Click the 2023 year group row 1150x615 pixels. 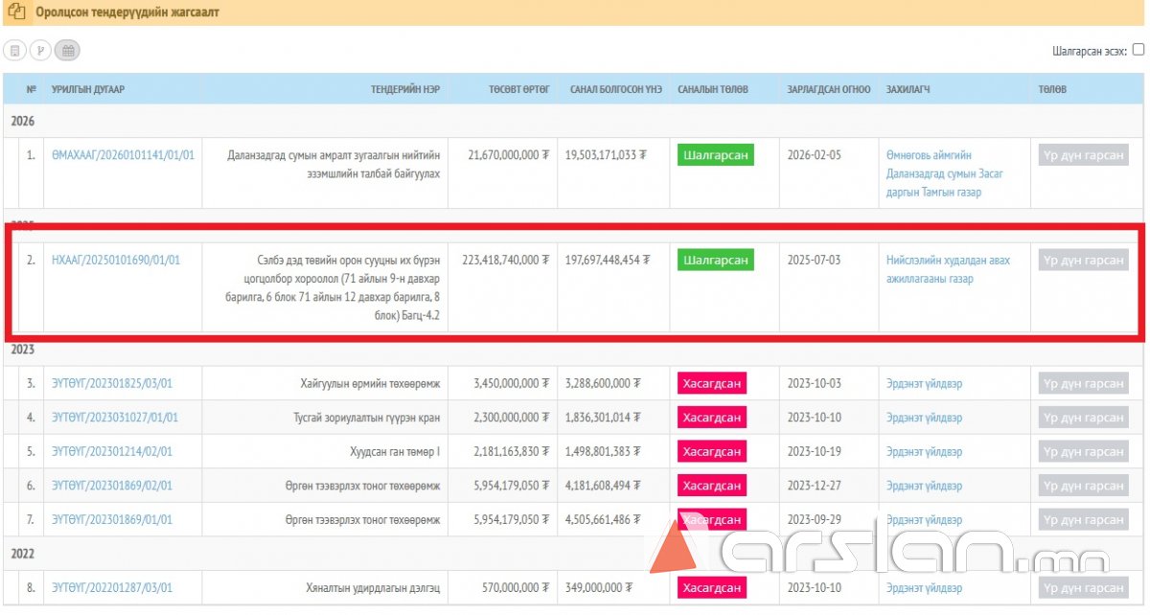pos(23,351)
